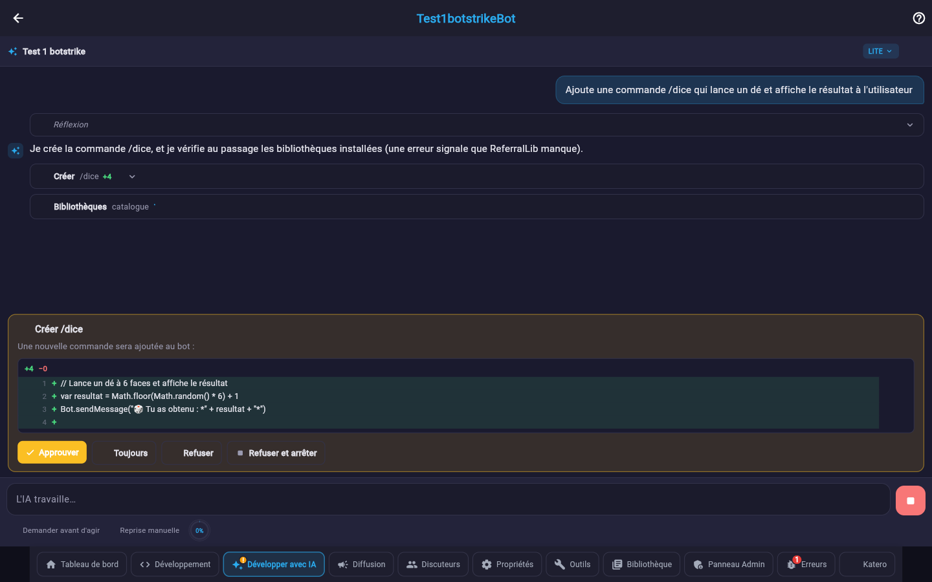
Task: Select the Développer avec IA tab
Action: [x=274, y=565]
